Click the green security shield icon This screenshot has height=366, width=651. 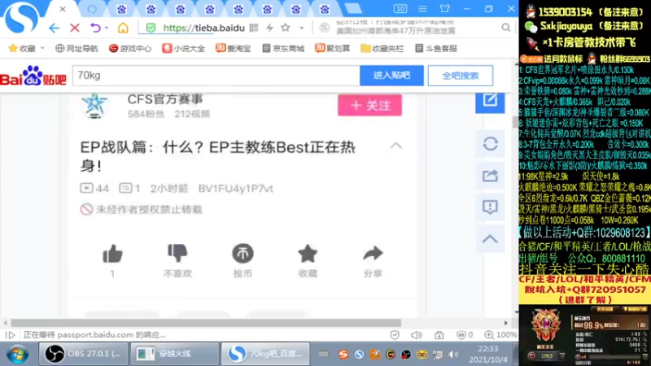coord(151,28)
